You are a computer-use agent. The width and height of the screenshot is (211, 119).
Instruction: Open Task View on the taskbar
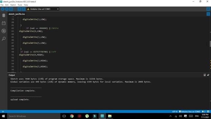[x=64, y=116]
